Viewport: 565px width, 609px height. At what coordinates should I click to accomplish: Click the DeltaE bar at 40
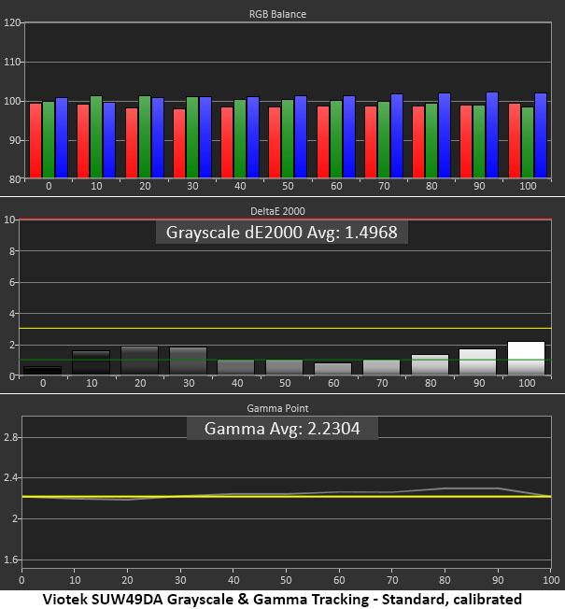coord(235,367)
